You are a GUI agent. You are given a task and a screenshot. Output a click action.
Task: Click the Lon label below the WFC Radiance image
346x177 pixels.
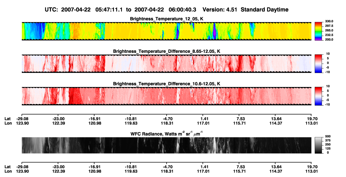pos(8,171)
